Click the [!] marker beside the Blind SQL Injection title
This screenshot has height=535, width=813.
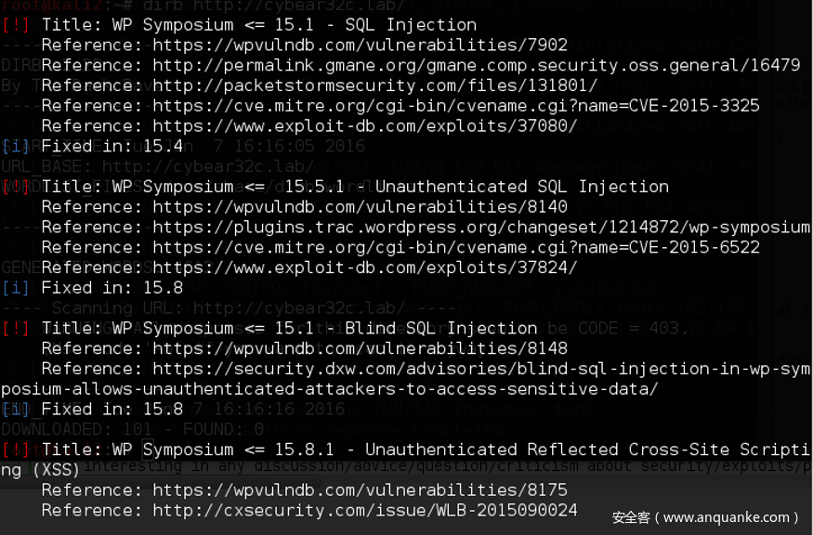(16, 328)
